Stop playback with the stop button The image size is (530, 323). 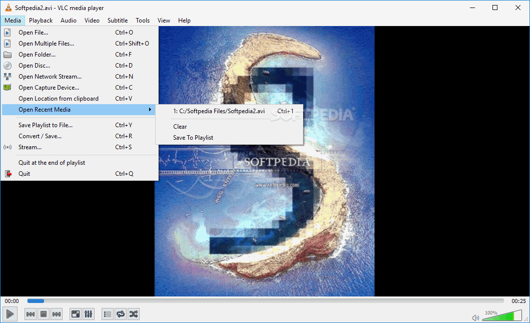(x=44, y=314)
